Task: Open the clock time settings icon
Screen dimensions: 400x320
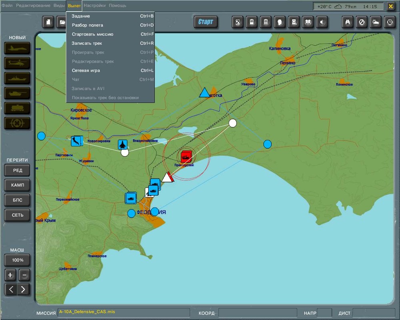Action: click(389, 22)
